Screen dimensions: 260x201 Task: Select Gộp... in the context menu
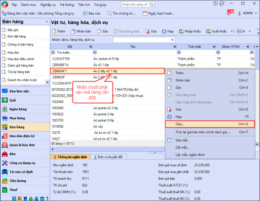pos(180,124)
